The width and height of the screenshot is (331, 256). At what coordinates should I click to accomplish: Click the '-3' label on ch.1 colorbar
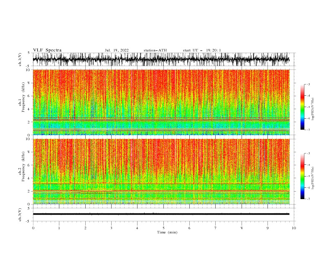[x=308, y=84]
